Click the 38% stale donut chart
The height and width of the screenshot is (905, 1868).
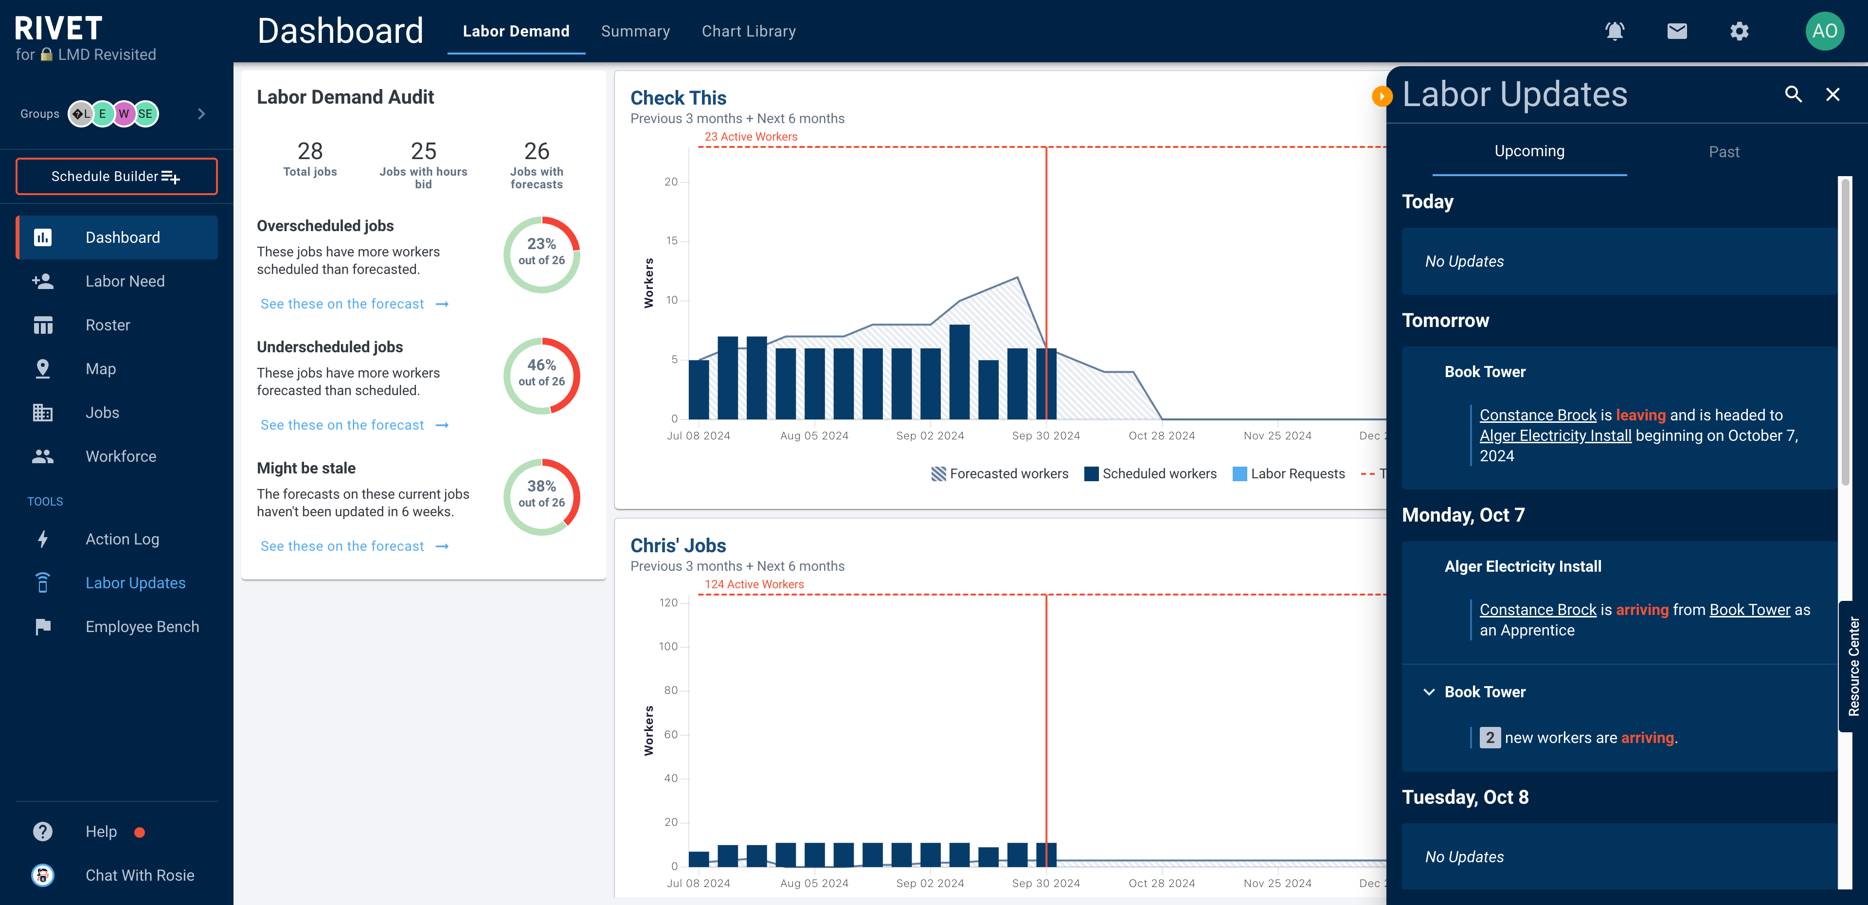[x=541, y=497]
